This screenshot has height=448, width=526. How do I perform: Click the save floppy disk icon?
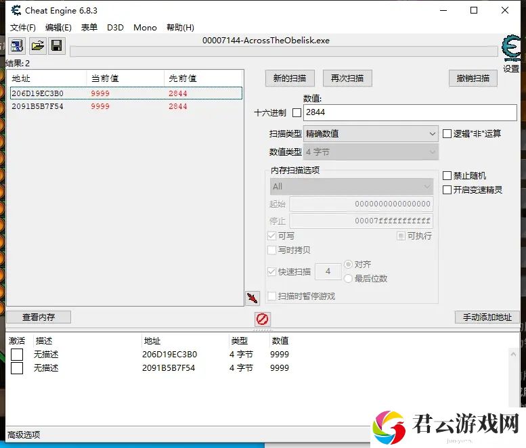[x=57, y=45]
